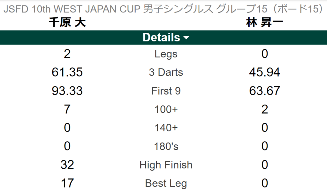Click the 45.94 three-dart average value
Screen dimensions: 327x191
[264, 72]
